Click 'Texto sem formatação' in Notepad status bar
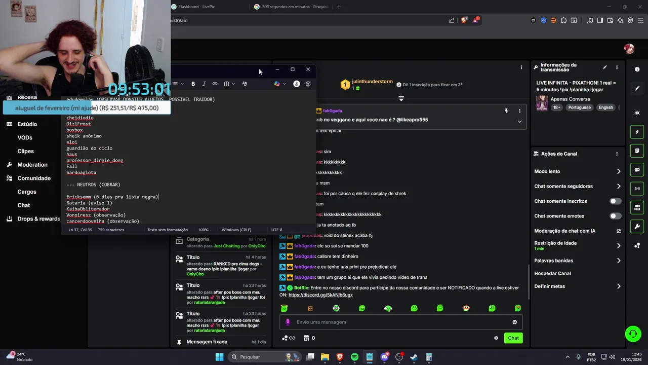The image size is (648, 365). [168, 230]
